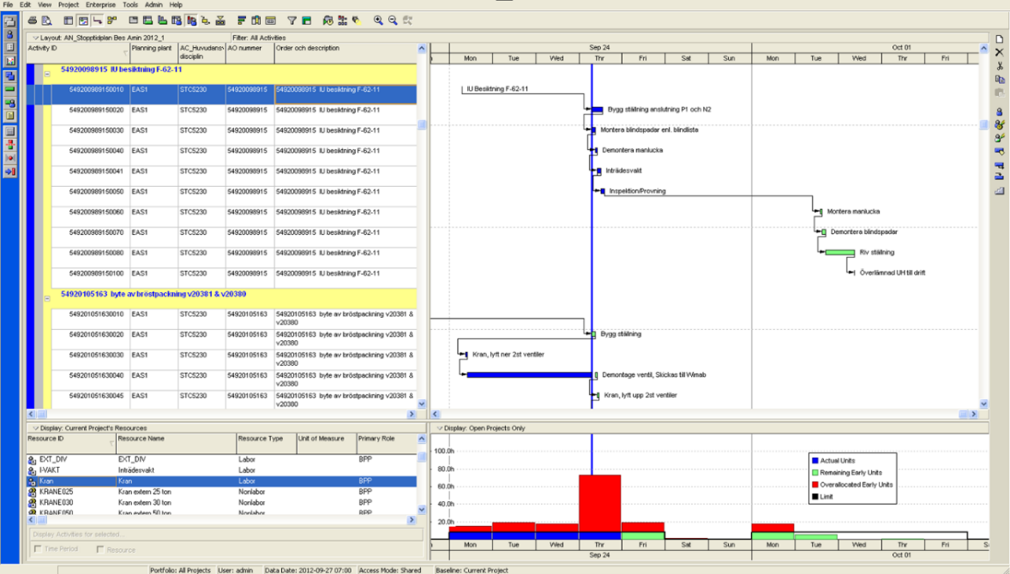This screenshot has height=574, width=1010.
Task: Click the Filter funnel icon
Action: point(292,21)
